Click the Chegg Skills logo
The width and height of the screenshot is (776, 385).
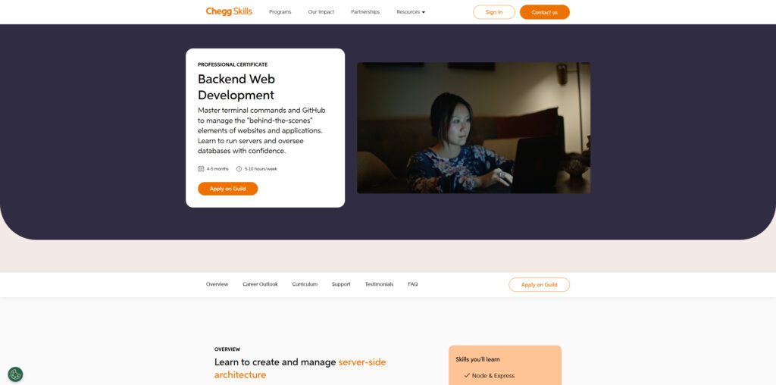[x=229, y=11]
